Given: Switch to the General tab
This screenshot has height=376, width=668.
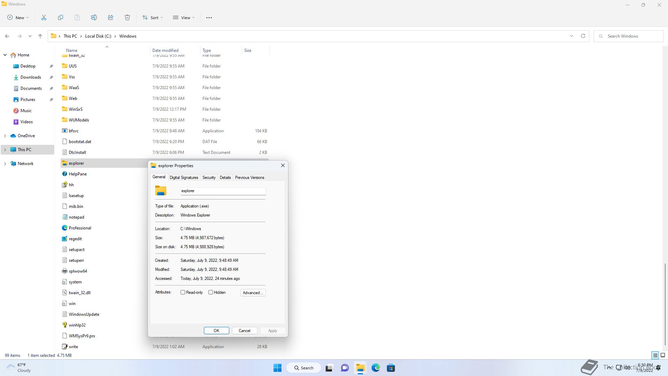Looking at the screenshot, I should [x=159, y=177].
